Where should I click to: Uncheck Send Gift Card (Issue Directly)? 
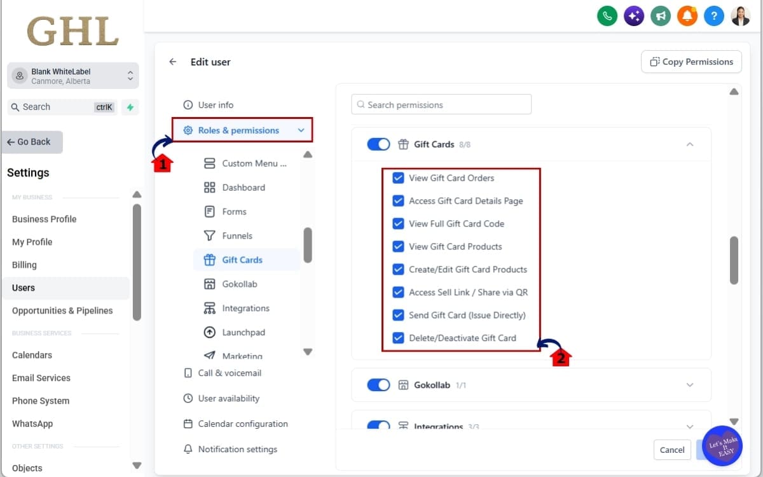click(x=398, y=315)
